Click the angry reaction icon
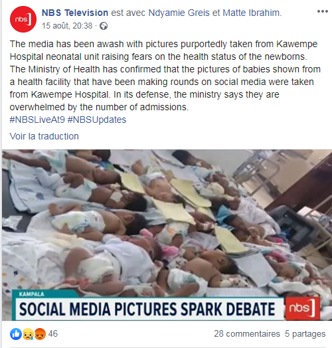332x348 pixels. [x=40, y=334]
